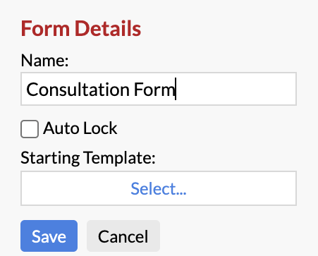Focus the Name input field
Image resolution: width=318 pixels, height=256 pixels.
pyautogui.click(x=159, y=89)
